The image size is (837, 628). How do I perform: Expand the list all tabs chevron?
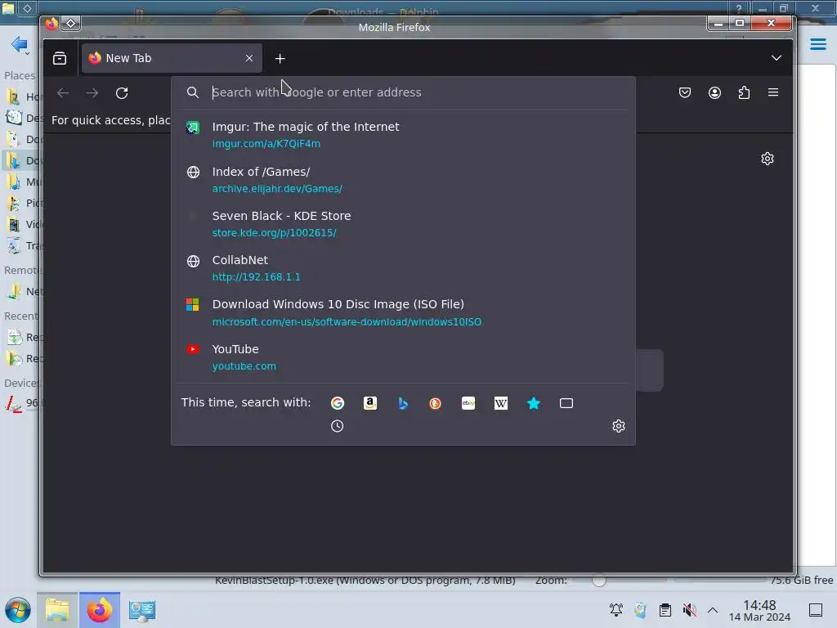coord(777,58)
